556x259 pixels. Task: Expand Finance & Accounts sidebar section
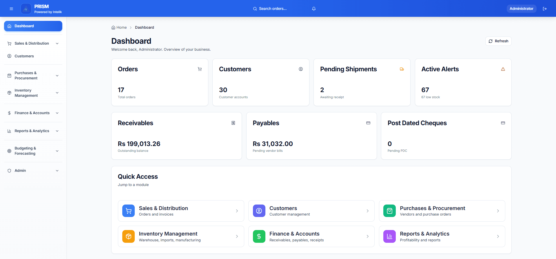pyautogui.click(x=57, y=113)
